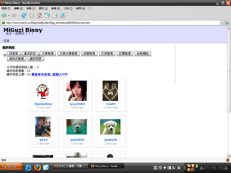The width and height of the screenshot is (231, 173).
Task: Open the Back button history dropdown arrow
Action: tap(9, 15)
